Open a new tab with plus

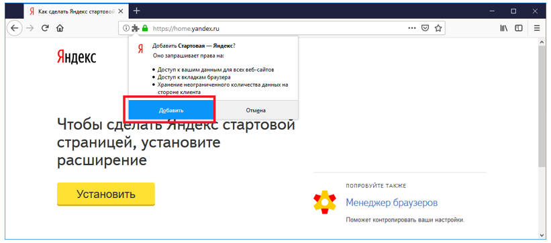(x=137, y=11)
